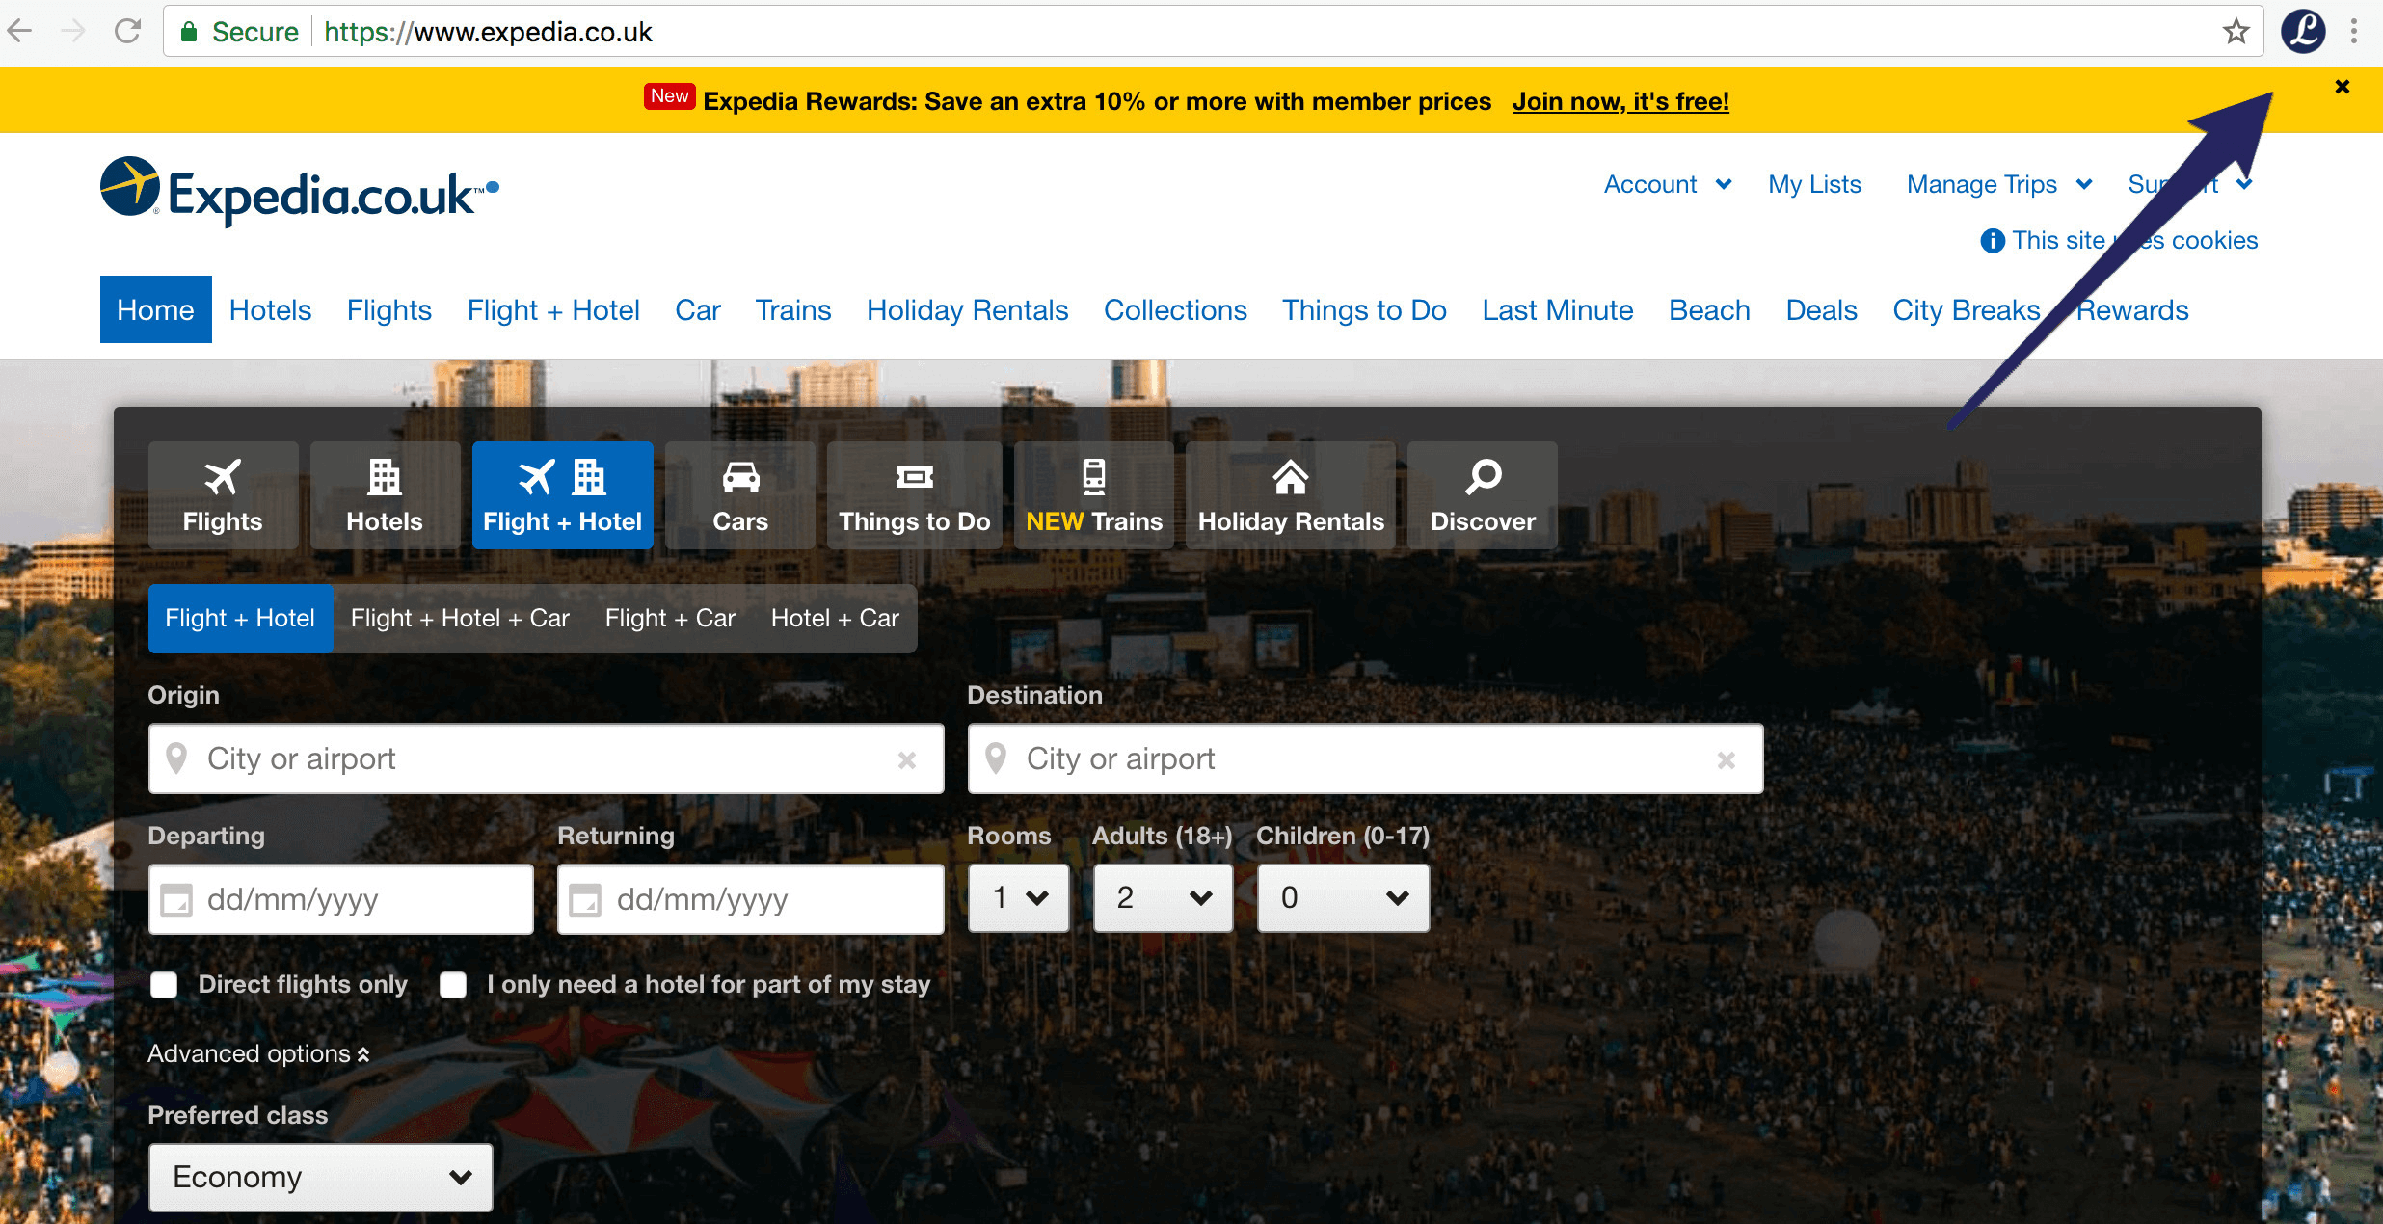Open Collections in top navigation

pos(1175,310)
